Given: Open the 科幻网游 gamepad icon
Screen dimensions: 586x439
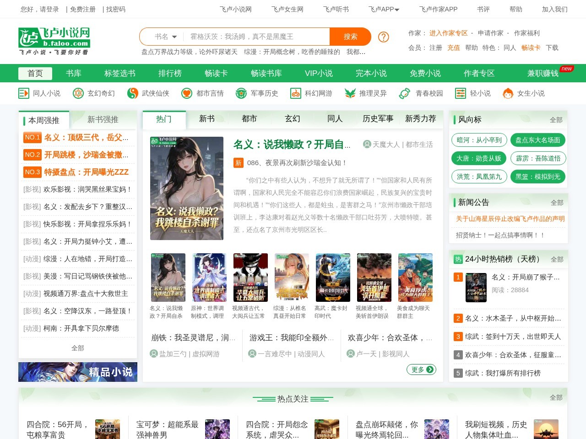Looking at the screenshot, I should pos(296,93).
